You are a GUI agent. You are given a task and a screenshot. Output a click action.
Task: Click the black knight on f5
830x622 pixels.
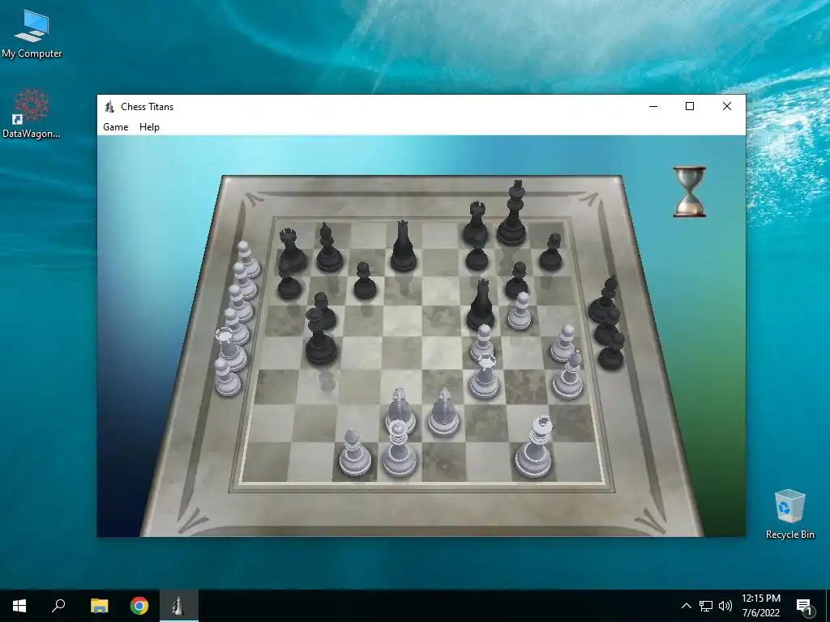481,305
